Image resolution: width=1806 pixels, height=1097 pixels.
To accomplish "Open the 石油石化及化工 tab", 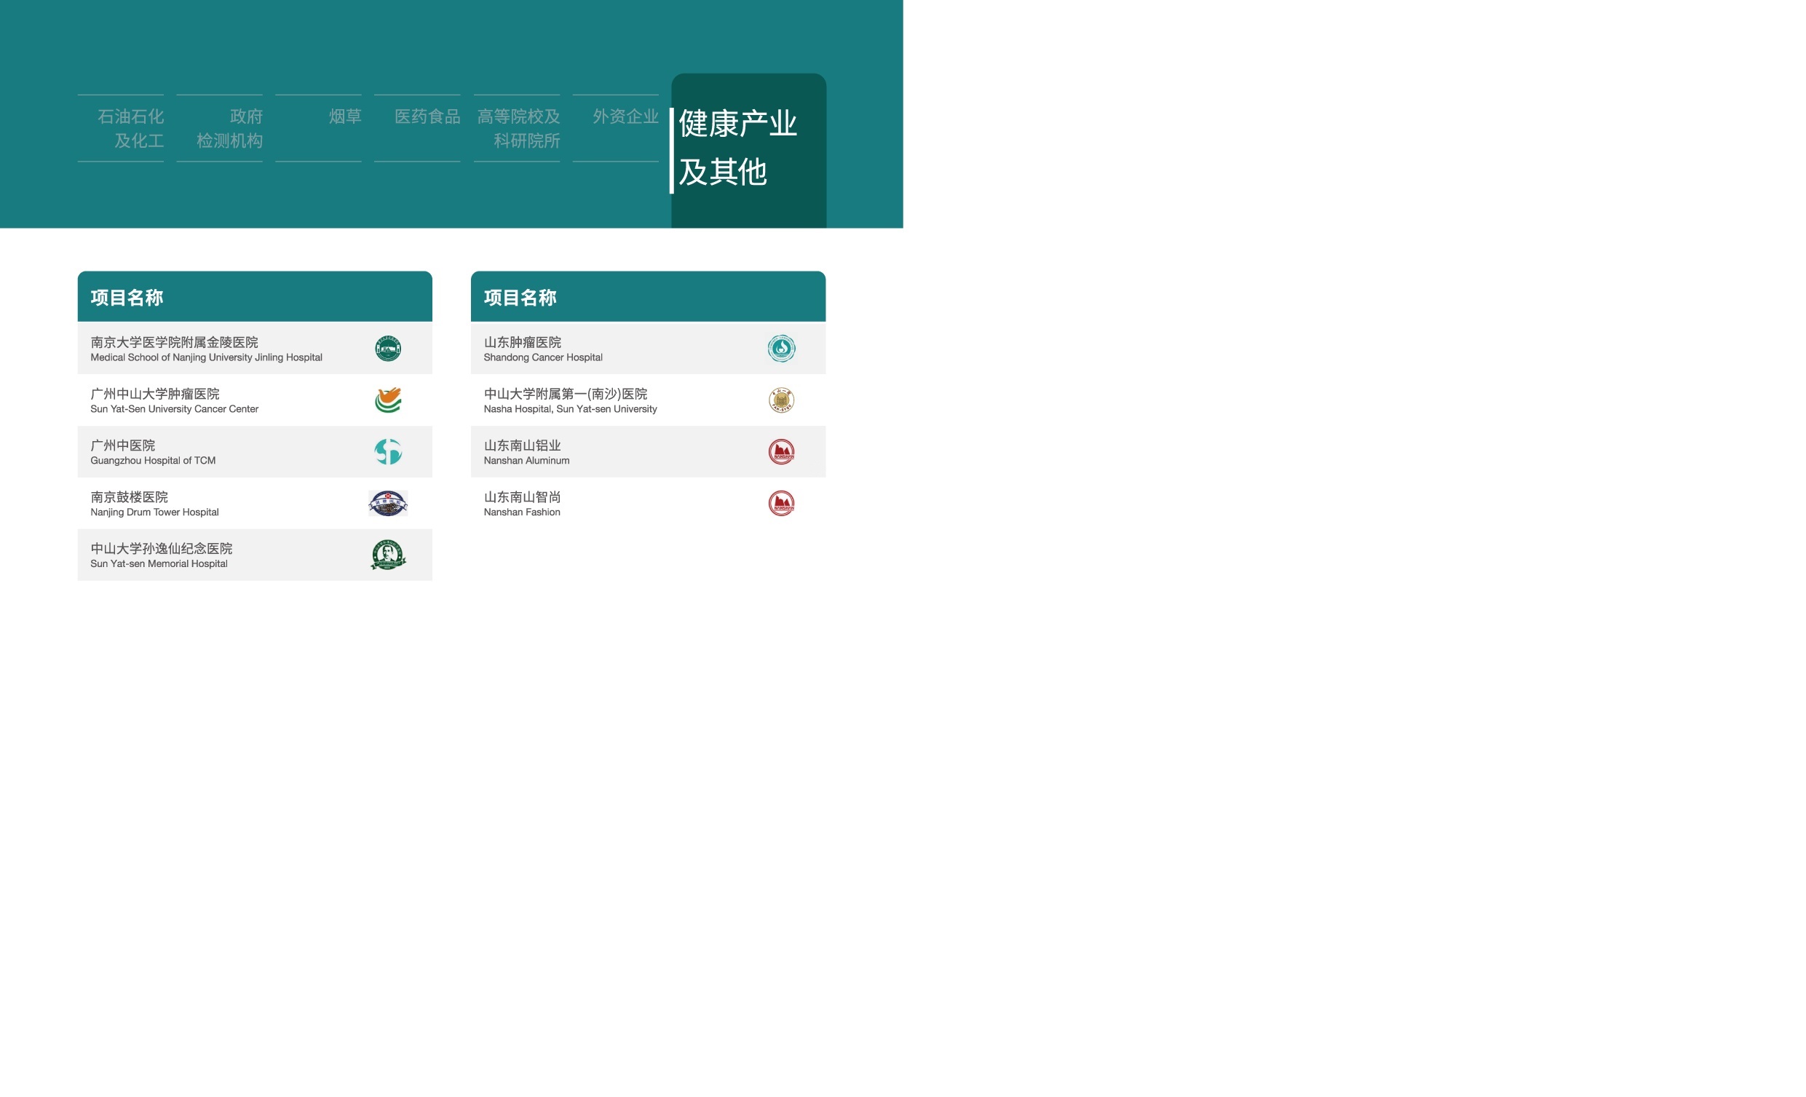I will (x=121, y=128).
